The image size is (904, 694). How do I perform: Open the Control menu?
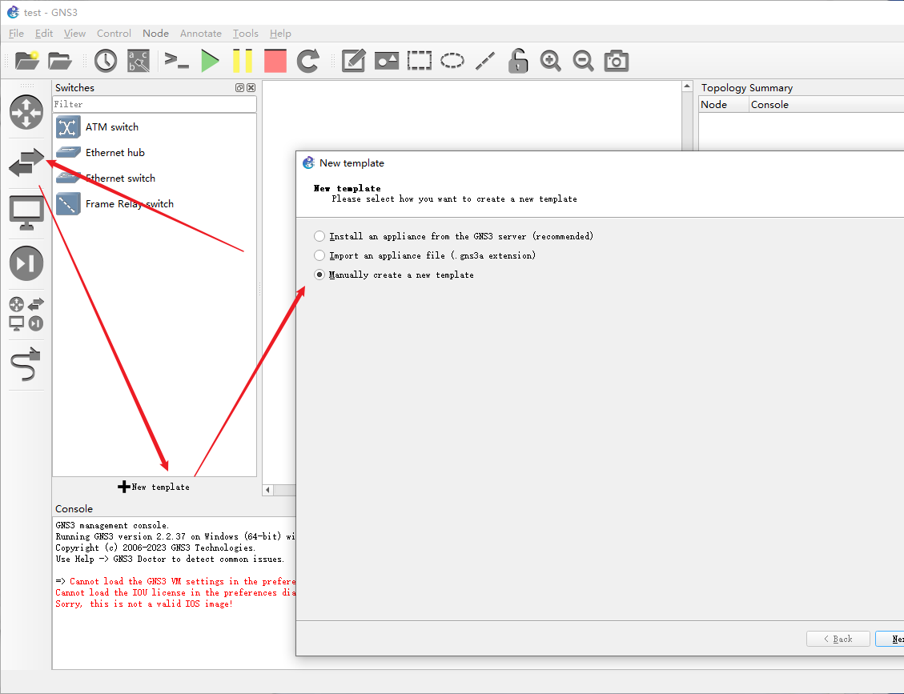click(114, 34)
